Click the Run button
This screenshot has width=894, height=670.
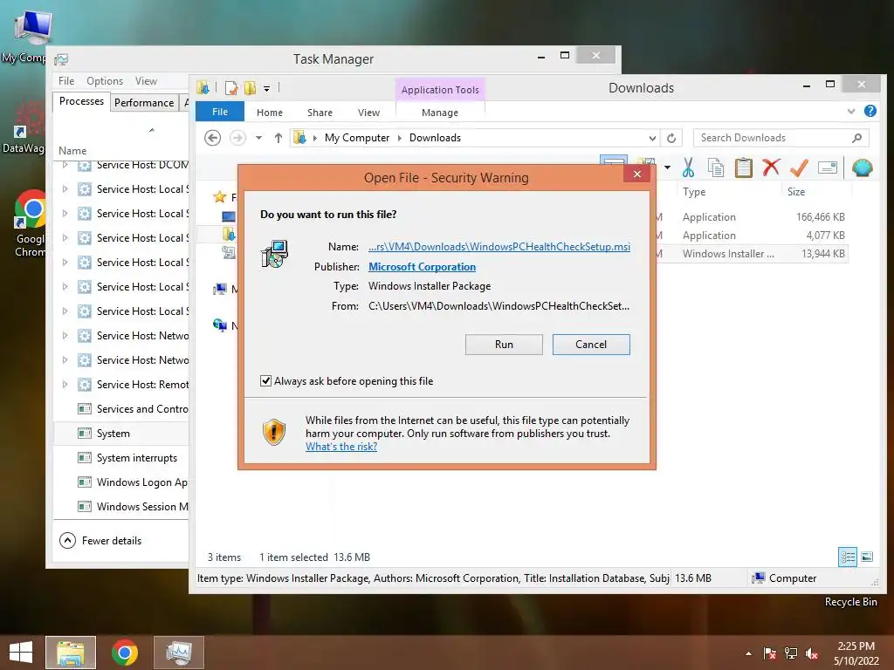click(x=504, y=344)
